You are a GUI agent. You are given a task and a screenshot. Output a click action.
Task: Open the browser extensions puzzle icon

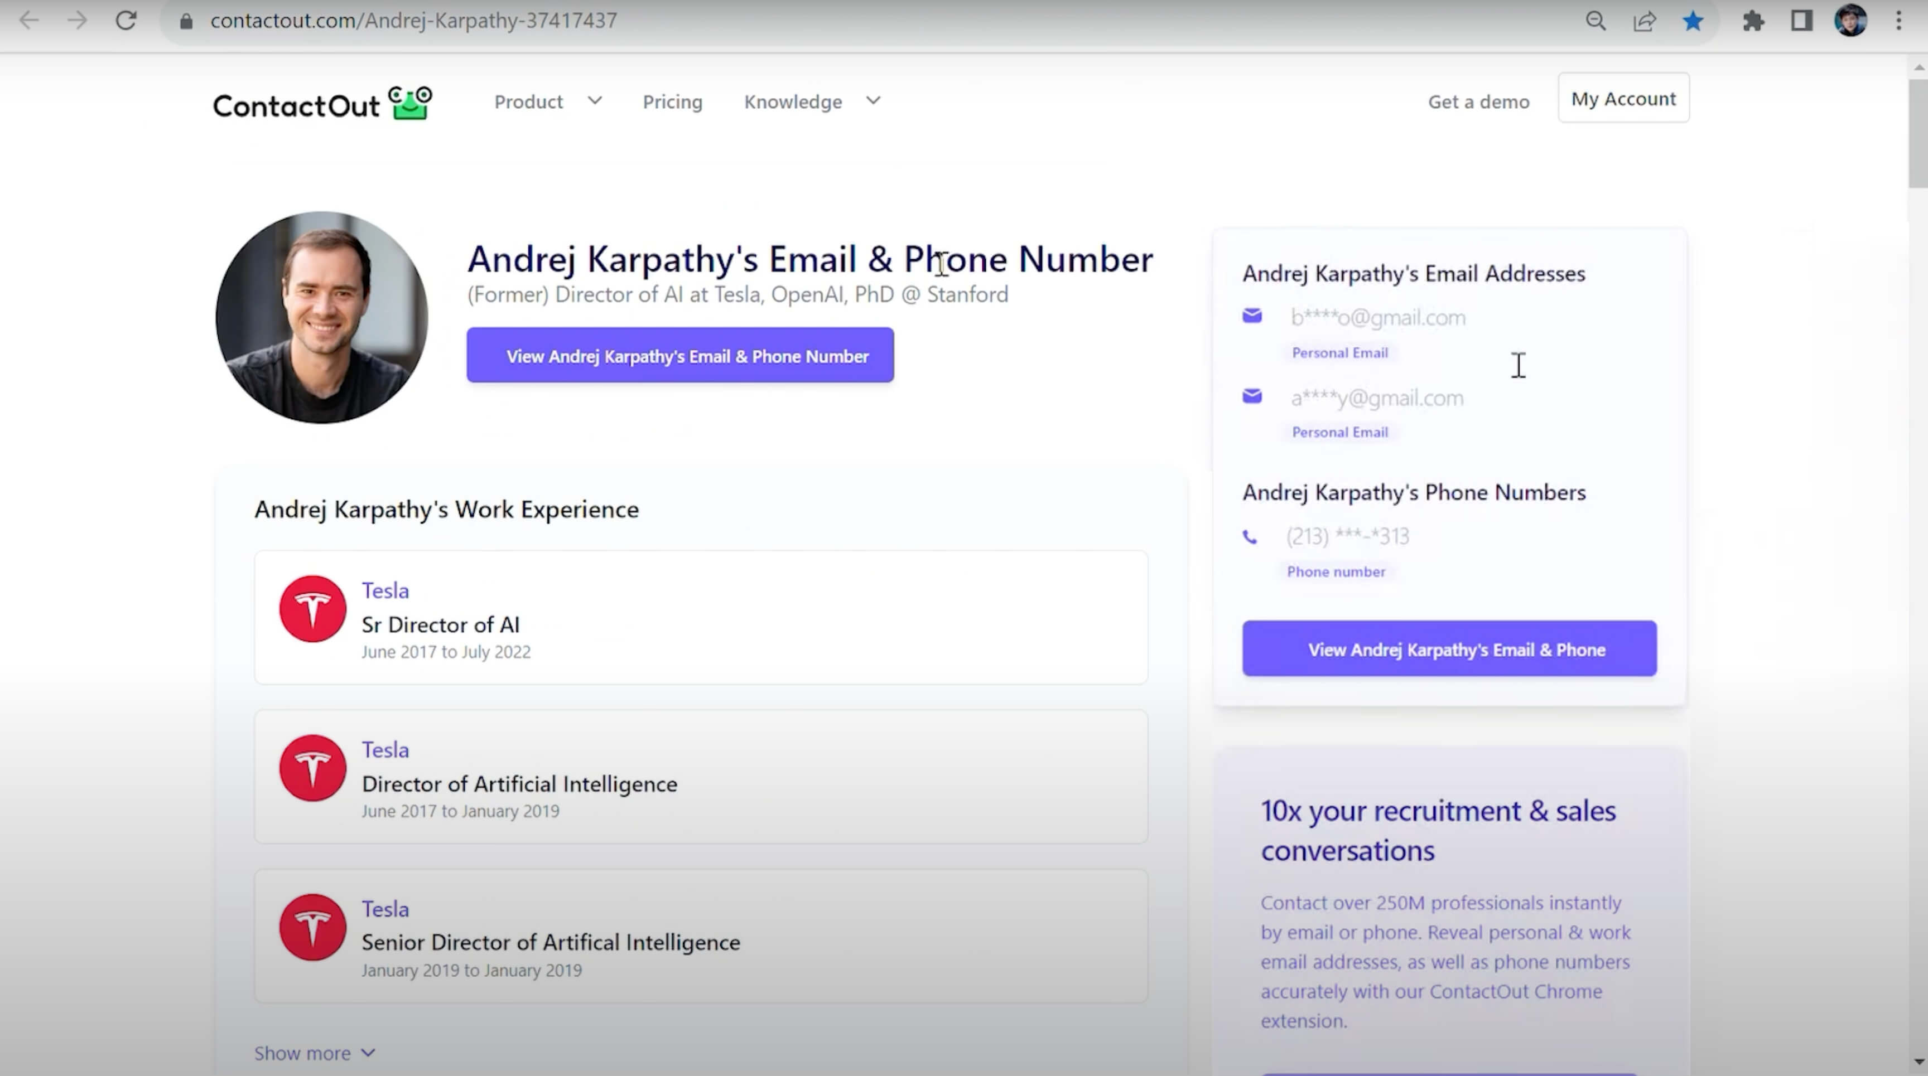(1753, 20)
